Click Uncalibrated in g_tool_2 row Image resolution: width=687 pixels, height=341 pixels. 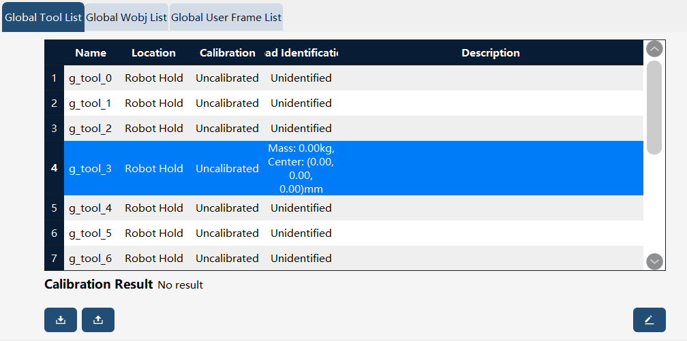[x=227, y=128]
